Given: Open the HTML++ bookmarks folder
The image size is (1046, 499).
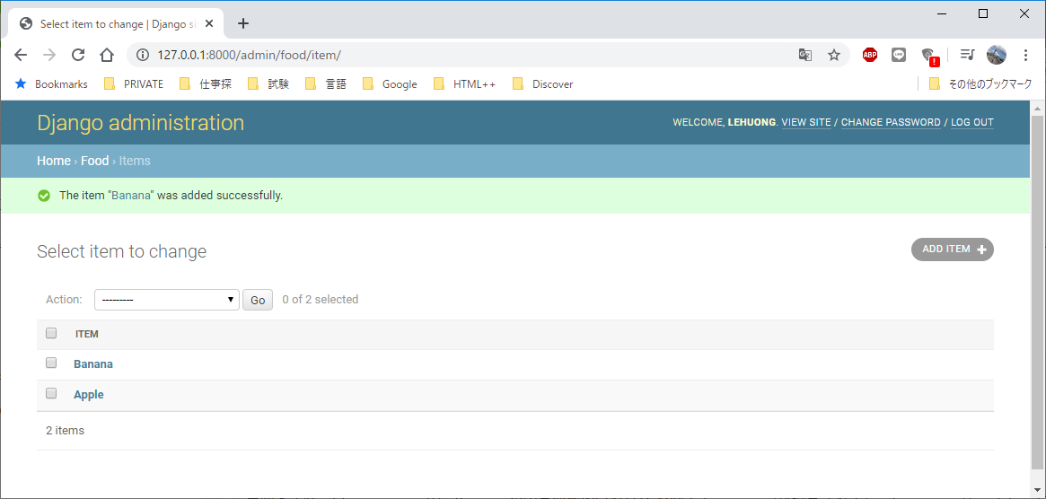Looking at the screenshot, I should (x=465, y=84).
